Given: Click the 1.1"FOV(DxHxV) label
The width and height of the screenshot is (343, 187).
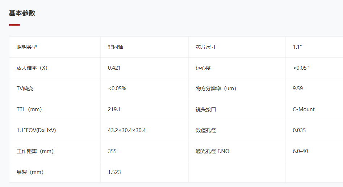Looking at the screenshot, I should tap(36, 130).
